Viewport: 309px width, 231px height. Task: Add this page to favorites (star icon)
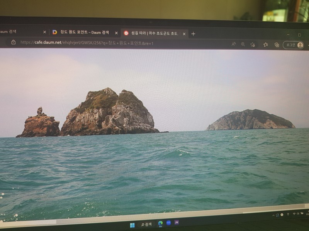coord(253,45)
